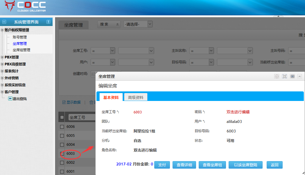The width and height of the screenshot is (305, 175).
Task: Click the restore window icon in dialog title bar
Action: tap(293, 76)
